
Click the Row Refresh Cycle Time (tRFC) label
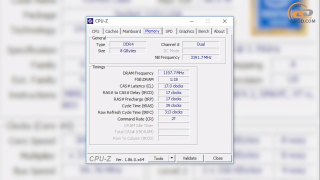[x=125, y=112]
